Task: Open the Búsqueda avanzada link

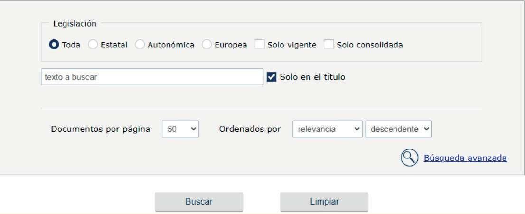Action: point(465,158)
